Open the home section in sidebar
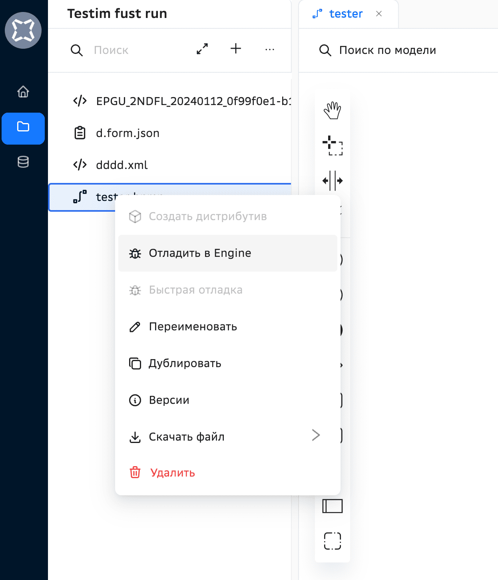Viewport: 498px width, 580px height. [x=23, y=91]
